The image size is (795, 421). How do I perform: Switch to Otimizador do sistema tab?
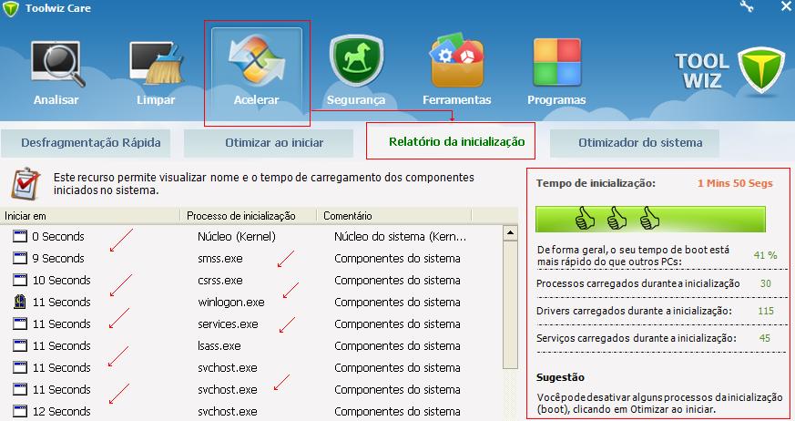pyautogui.click(x=635, y=143)
